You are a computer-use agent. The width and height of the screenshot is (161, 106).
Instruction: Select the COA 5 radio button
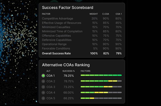(x=43, y=98)
